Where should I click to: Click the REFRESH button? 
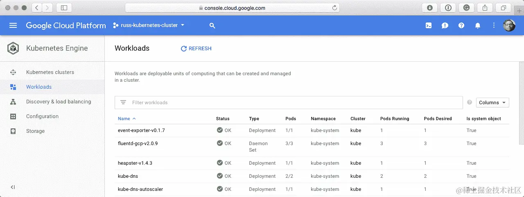point(196,49)
